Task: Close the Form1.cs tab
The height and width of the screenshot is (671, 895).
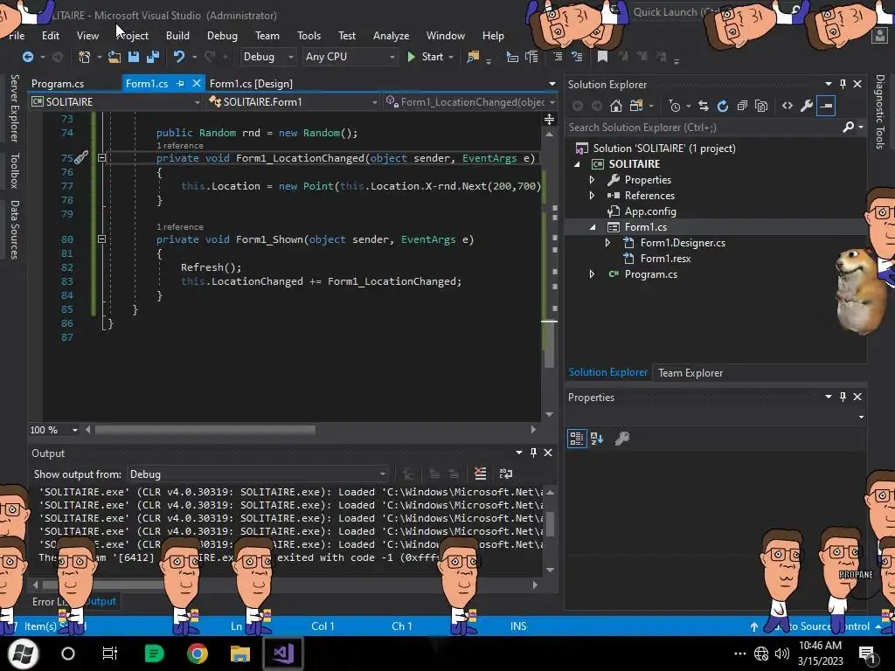Action: pyautogui.click(x=197, y=83)
